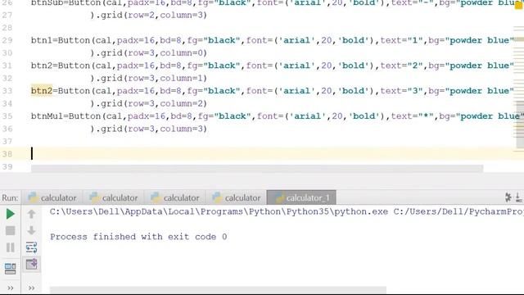This screenshot has height=295, width=524.
Task: Click the Stop process square icon
Action: pyautogui.click(x=11, y=230)
